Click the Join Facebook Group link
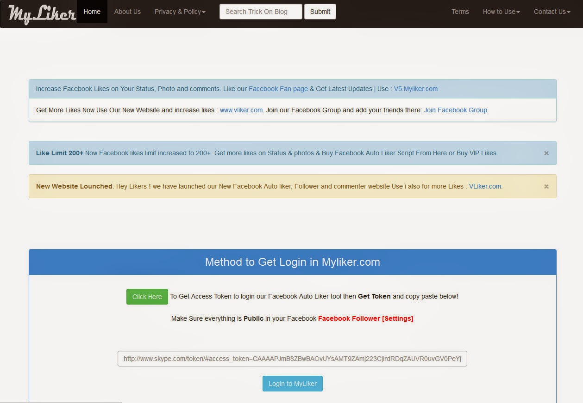Screen dimensions: 583x403 pos(456,110)
